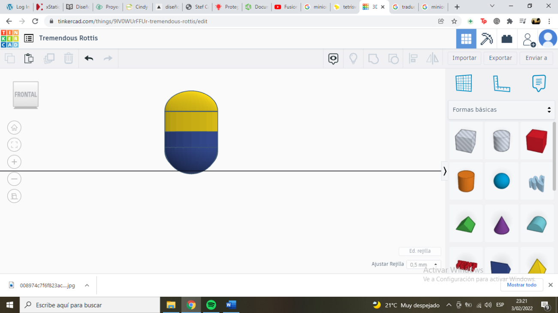Select the Workplane tool icon
558x313 pixels.
(x=464, y=83)
